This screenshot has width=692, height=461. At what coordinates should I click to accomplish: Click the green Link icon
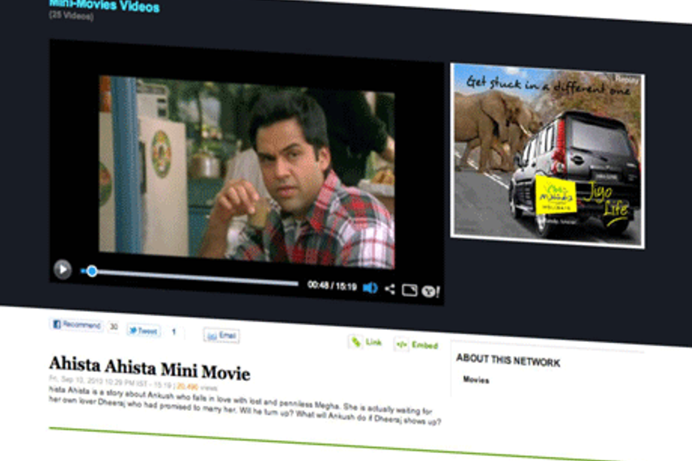(365, 342)
